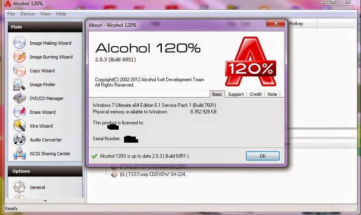361x215 pixels.
Task: Open iSCSI Sharing Center network icon
Action: (x=20, y=153)
